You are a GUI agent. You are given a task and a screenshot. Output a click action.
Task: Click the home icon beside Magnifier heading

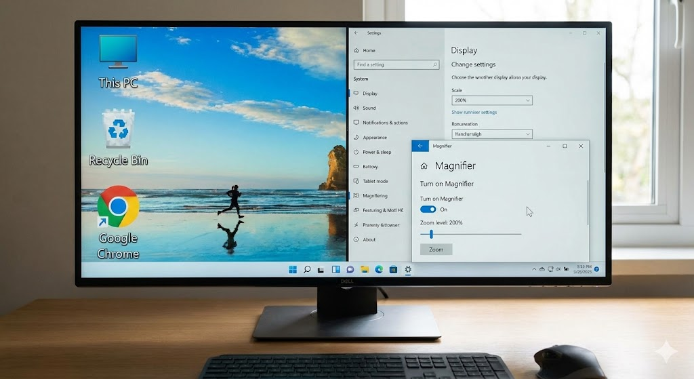pos(424,166)
